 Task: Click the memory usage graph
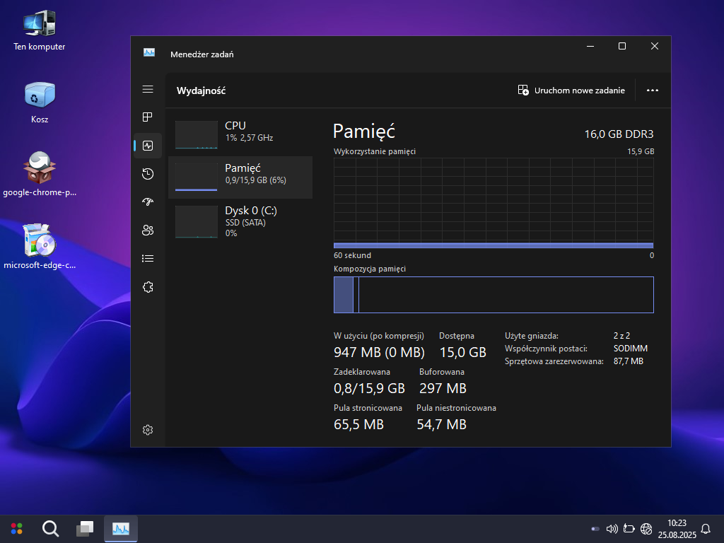[x=494, y=202]
